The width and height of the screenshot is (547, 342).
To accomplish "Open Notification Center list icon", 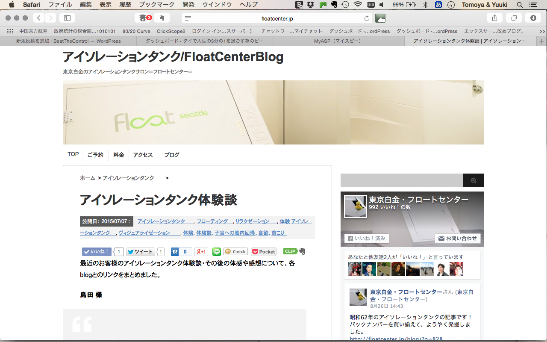I will [x=532, y=5].
